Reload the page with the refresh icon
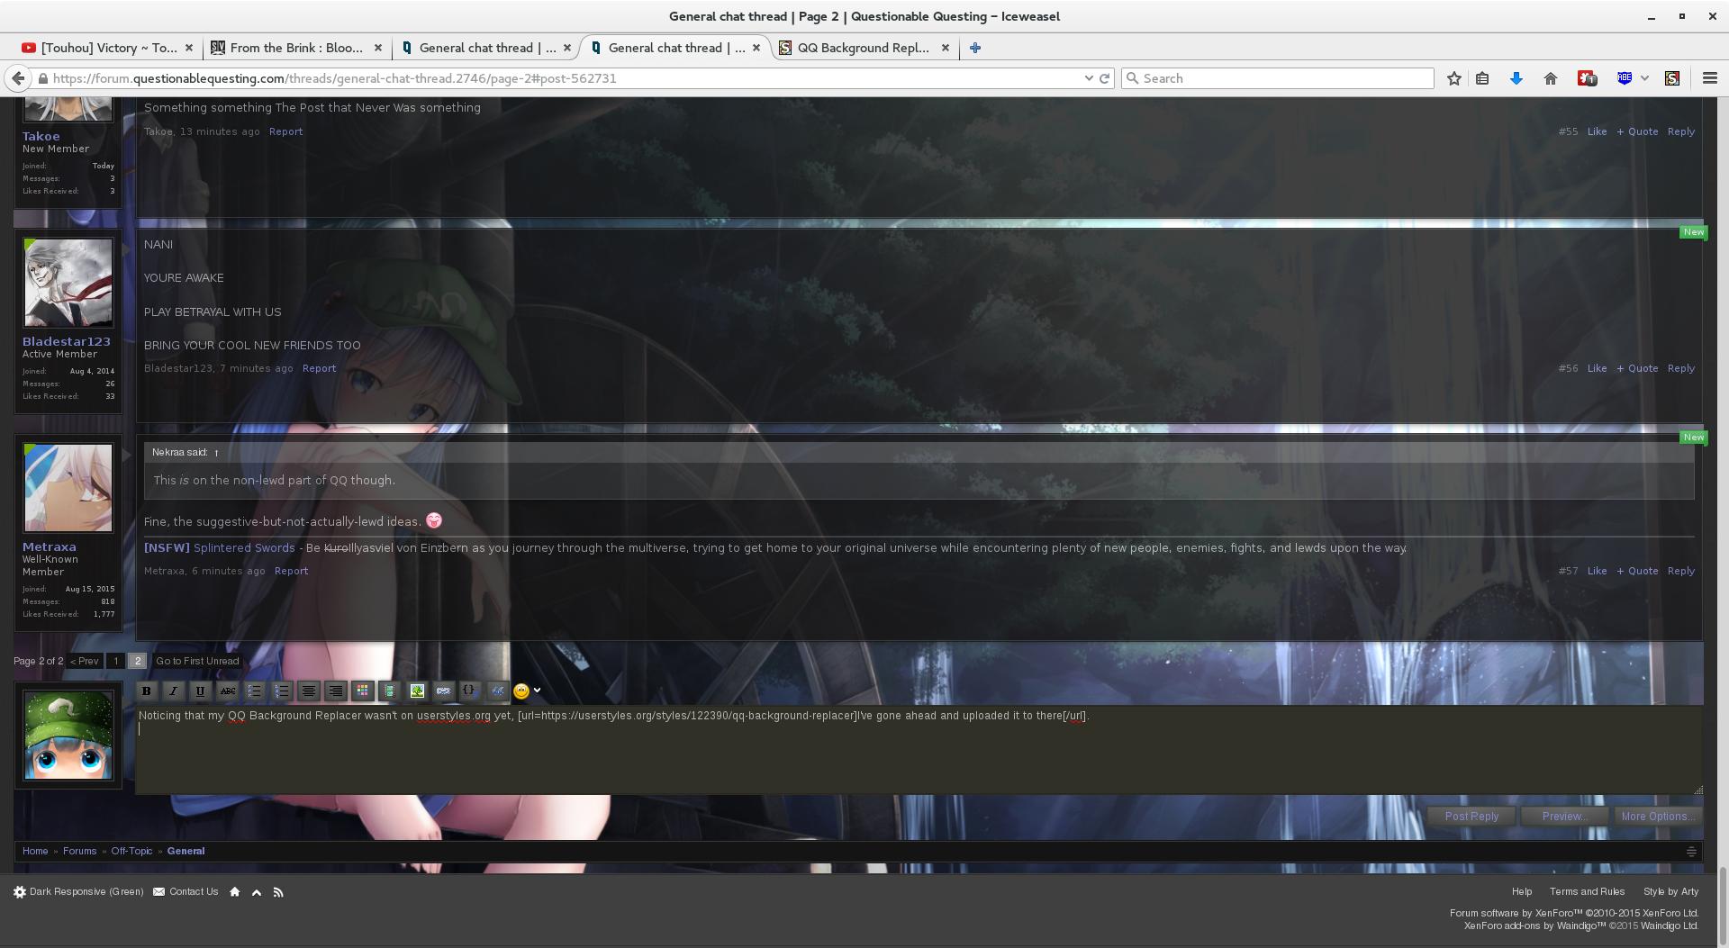1729x948 pixels. [1105, 78]
